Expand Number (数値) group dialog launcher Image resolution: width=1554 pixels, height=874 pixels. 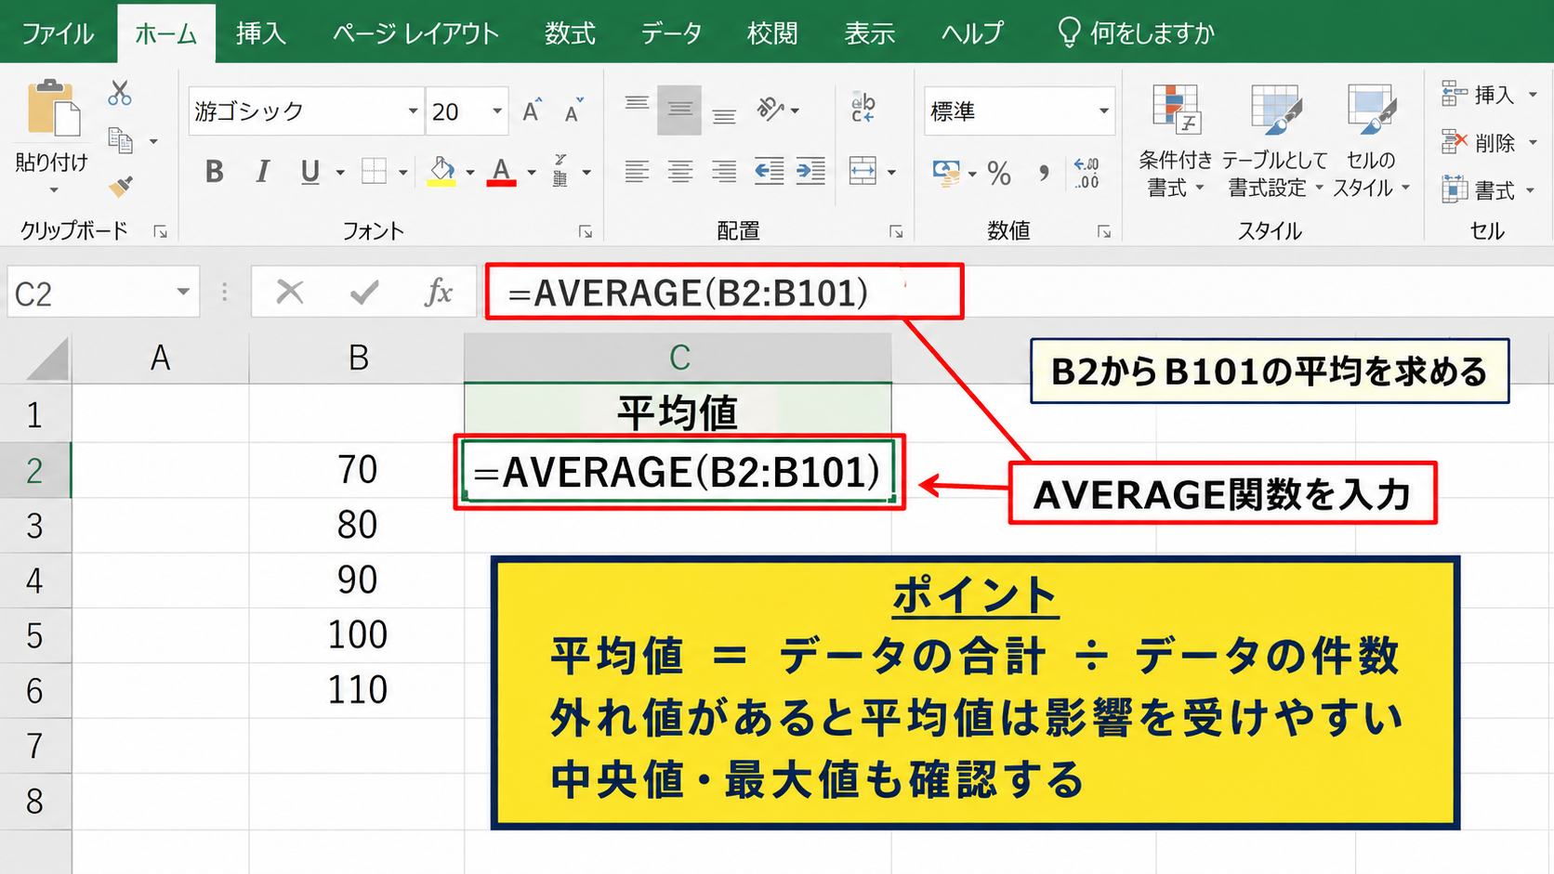click(1104, 231)
